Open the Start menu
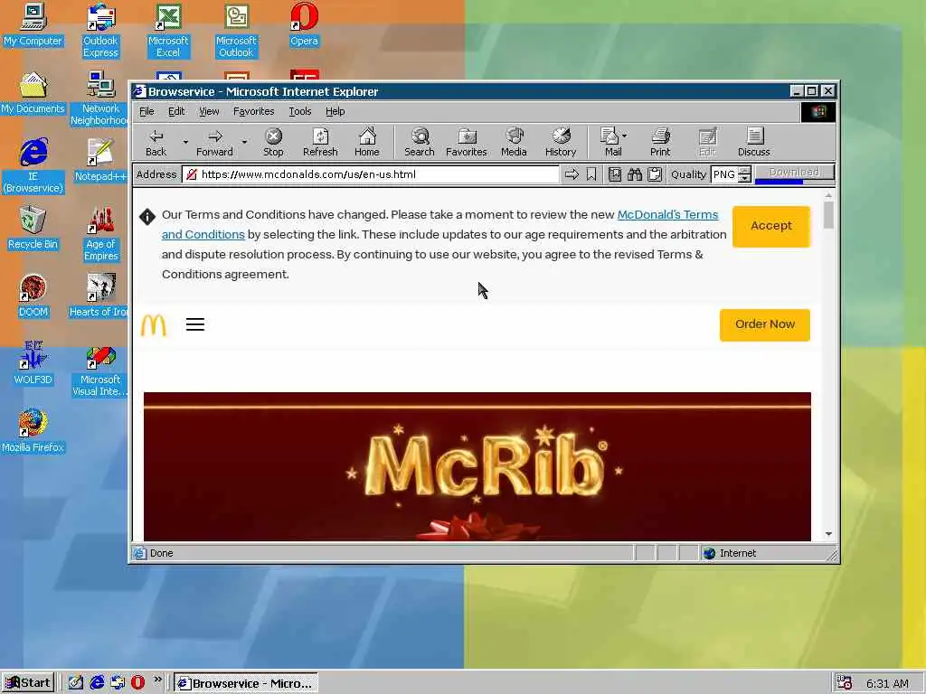Screen dimensions: 926x694 28,683
